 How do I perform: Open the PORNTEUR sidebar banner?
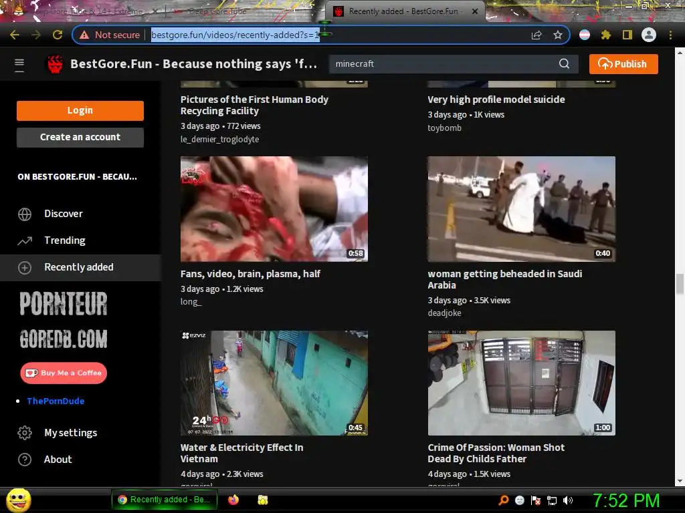[x=64, y=304]
